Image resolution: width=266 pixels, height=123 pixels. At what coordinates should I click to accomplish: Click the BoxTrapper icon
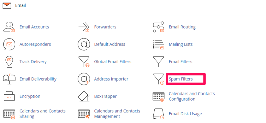click(x=84, y=97)
